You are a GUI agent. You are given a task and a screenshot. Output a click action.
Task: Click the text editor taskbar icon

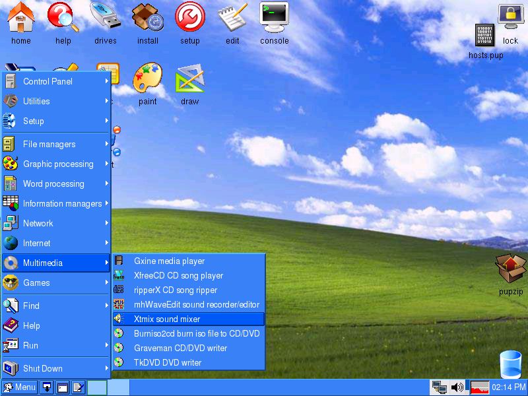[78, 387]
